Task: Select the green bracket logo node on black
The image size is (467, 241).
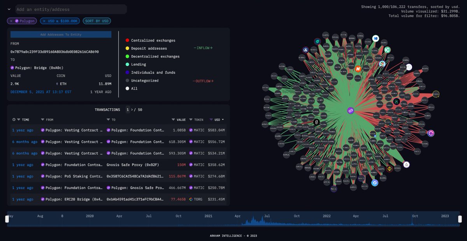Action: pyautogui.click(x=397, y=101)
